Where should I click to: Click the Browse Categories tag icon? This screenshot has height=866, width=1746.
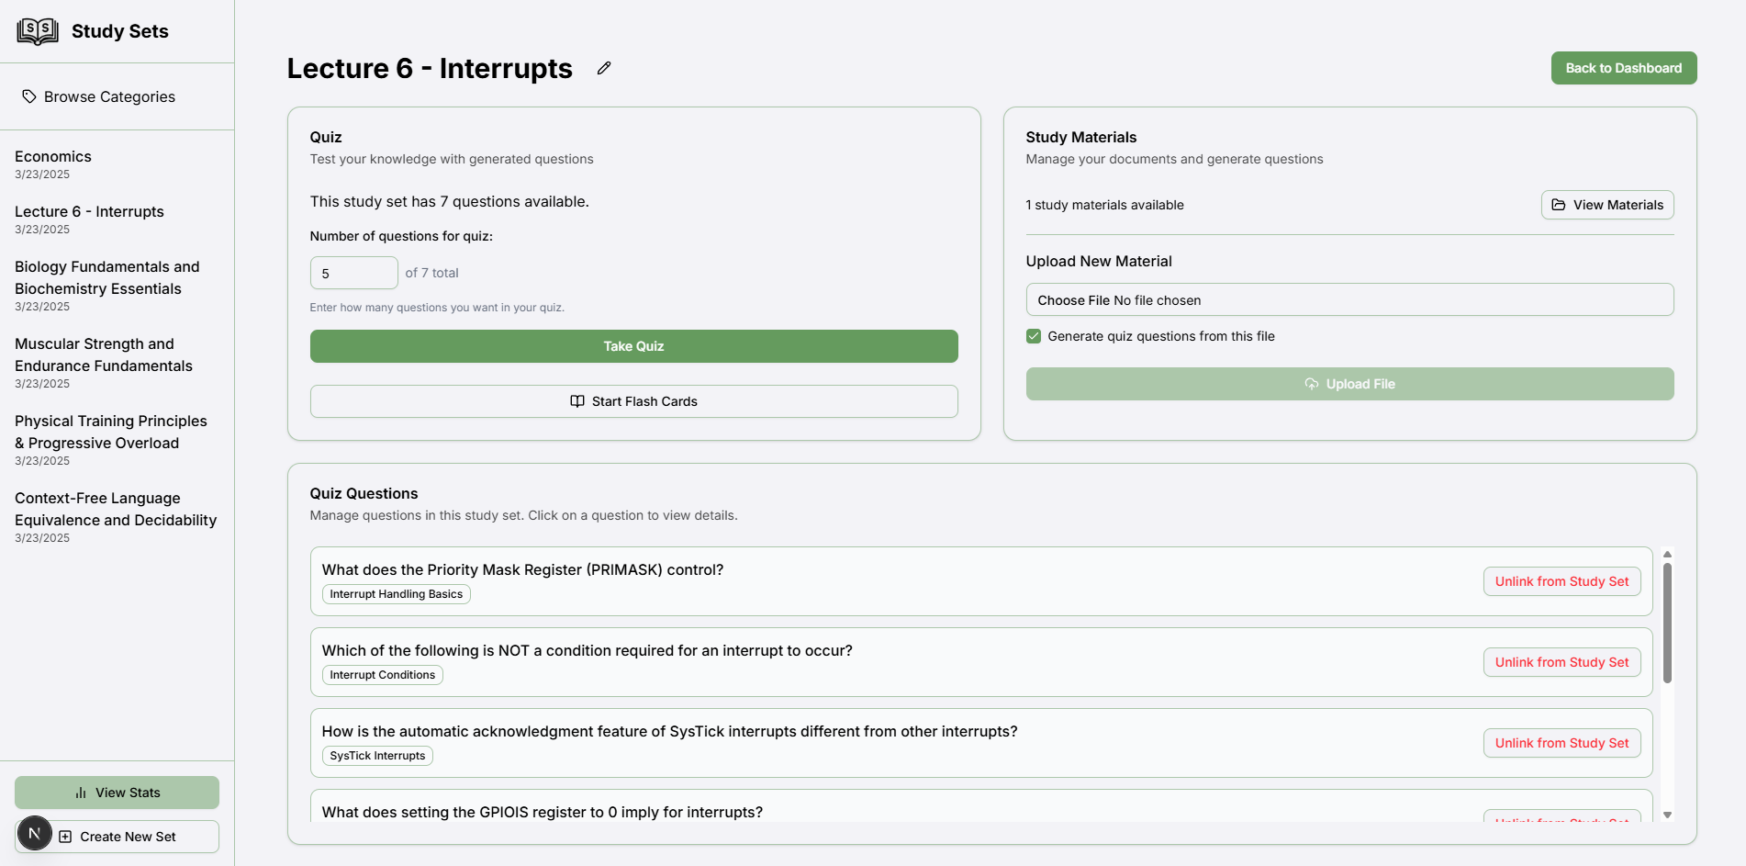[x=29, y=96]
